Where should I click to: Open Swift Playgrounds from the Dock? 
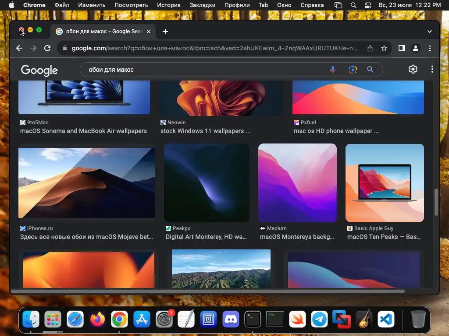tap(297, 319)
